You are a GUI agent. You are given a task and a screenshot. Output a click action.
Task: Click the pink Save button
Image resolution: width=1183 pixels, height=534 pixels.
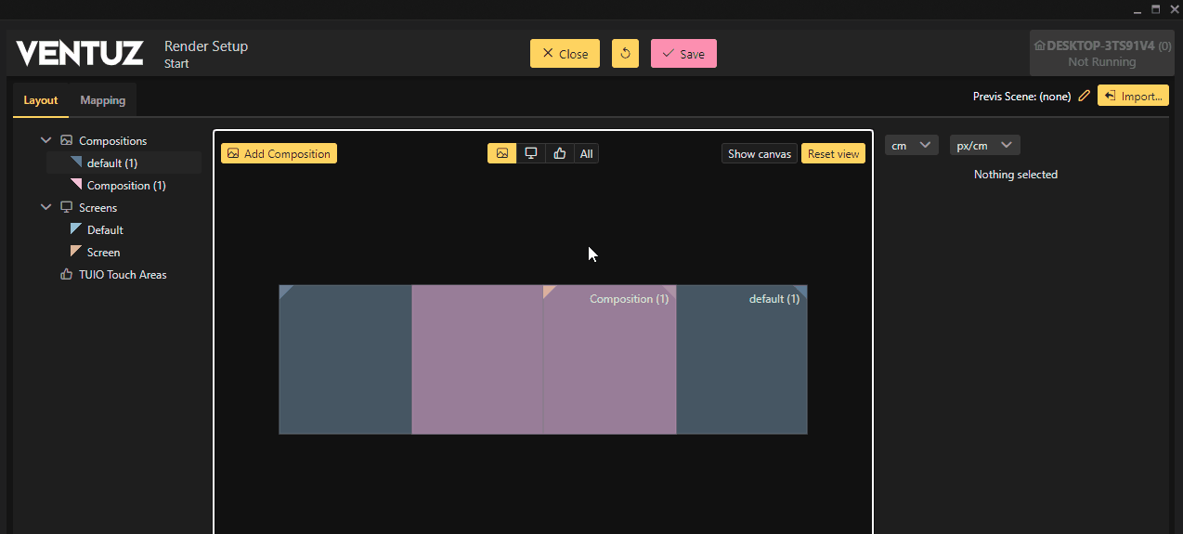(x=682, y=54)
